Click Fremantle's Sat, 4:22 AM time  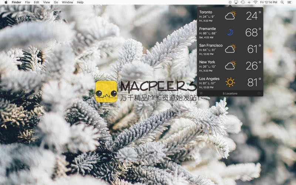click(206, 38)
